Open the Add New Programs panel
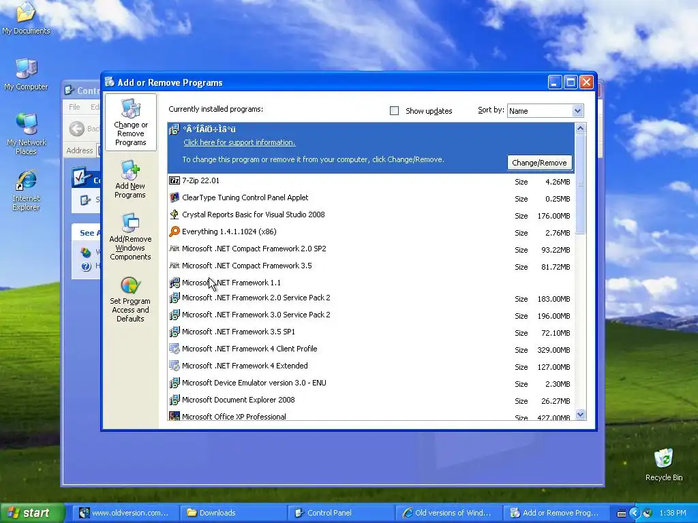 pos(130,180)
